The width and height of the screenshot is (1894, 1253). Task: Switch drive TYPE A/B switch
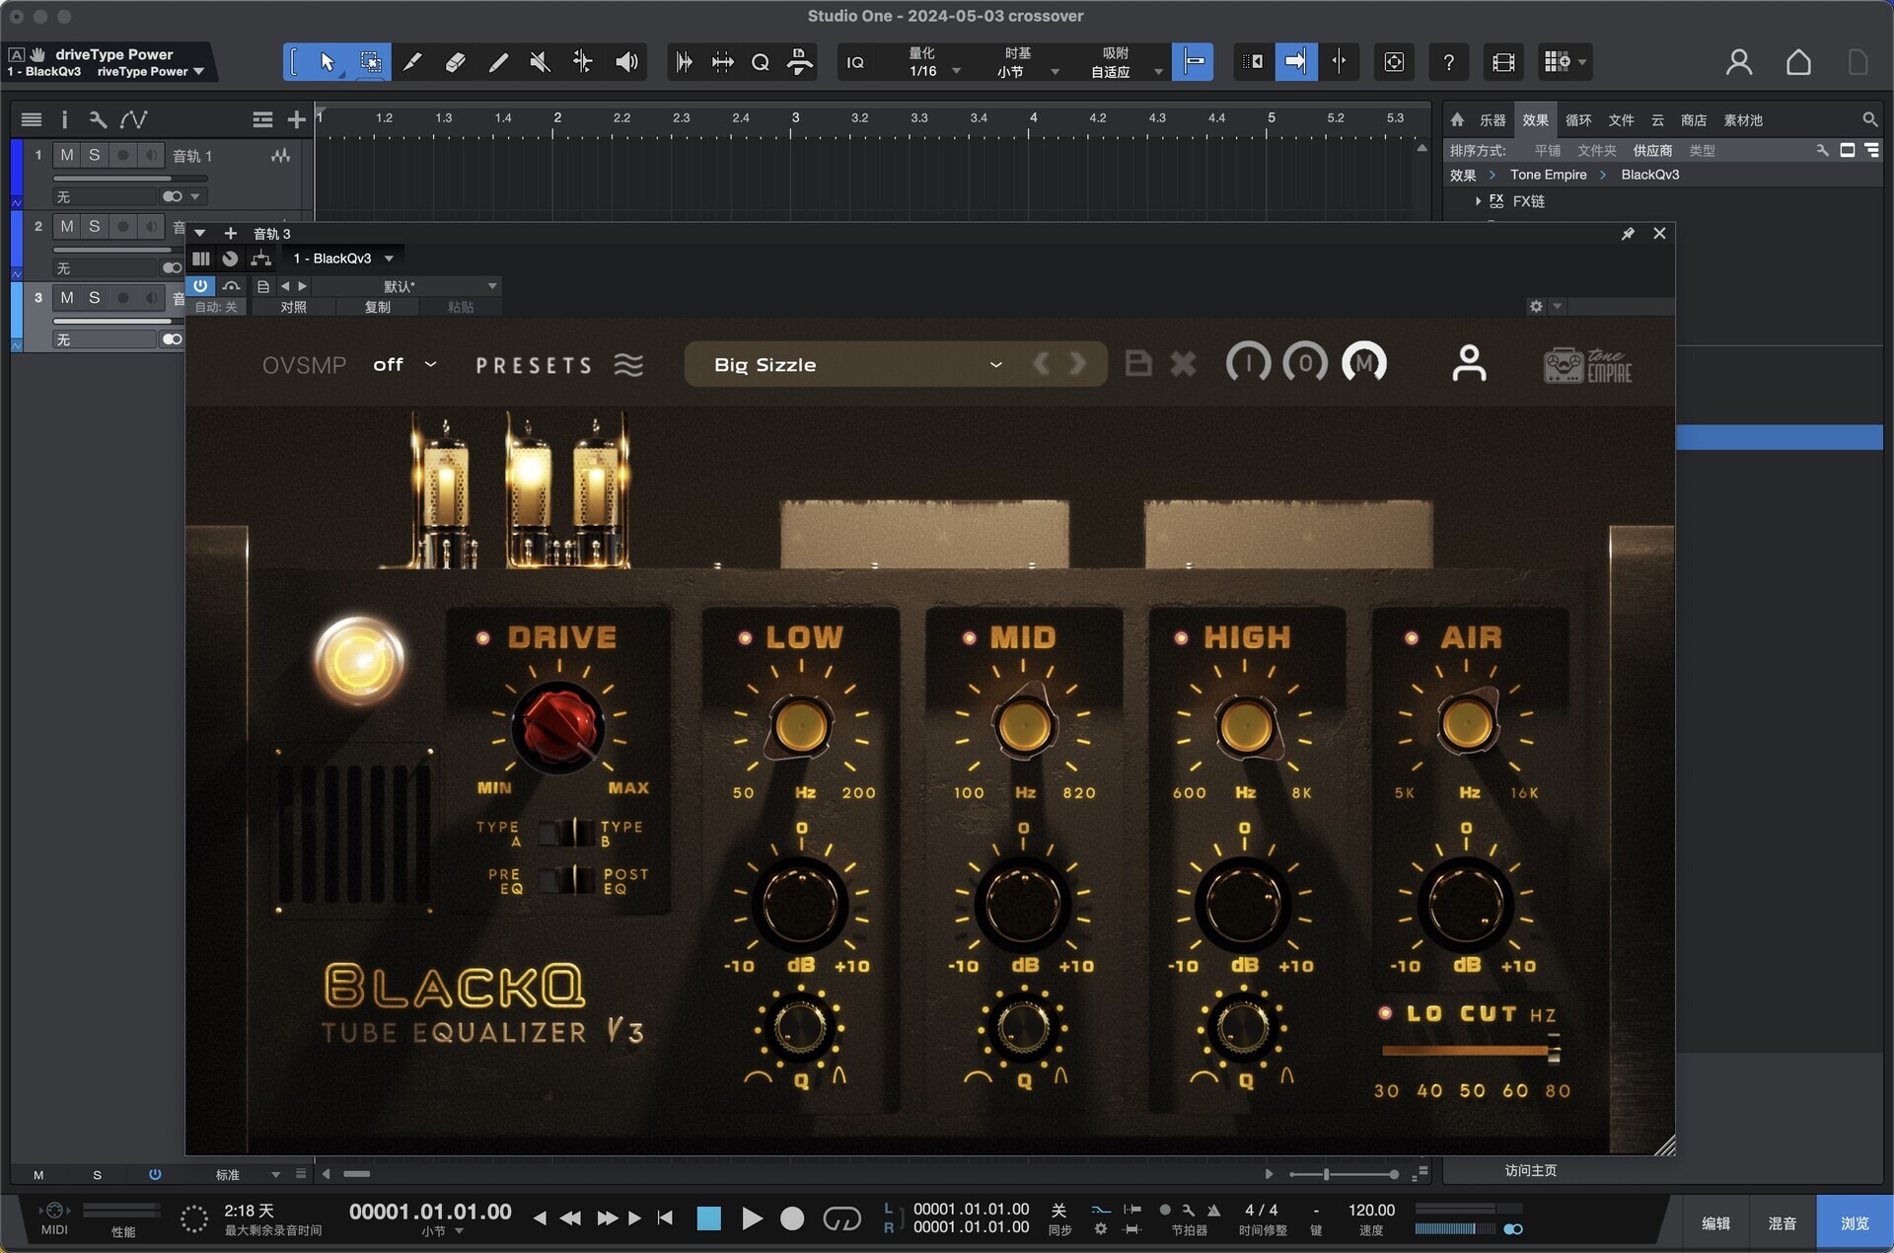pyautogui.click(x=566, y=832)
